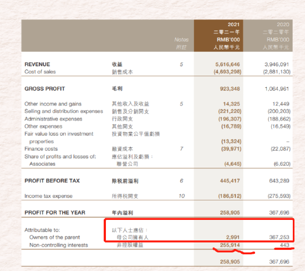Click the Attributable to: label
The width and height of the screenshot is (305, 271).
click(42, 230)
